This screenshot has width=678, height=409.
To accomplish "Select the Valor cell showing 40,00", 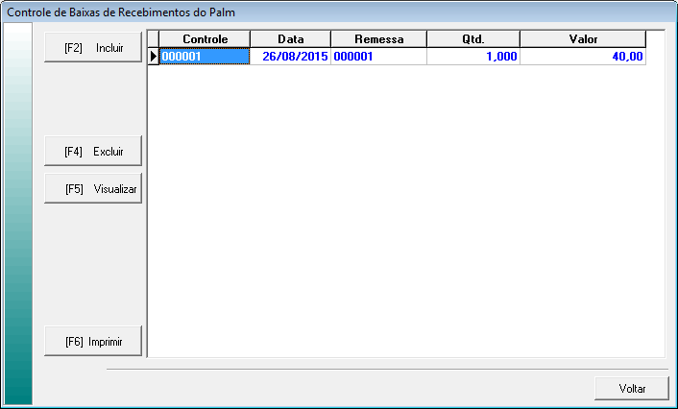I will coord(582,57).
